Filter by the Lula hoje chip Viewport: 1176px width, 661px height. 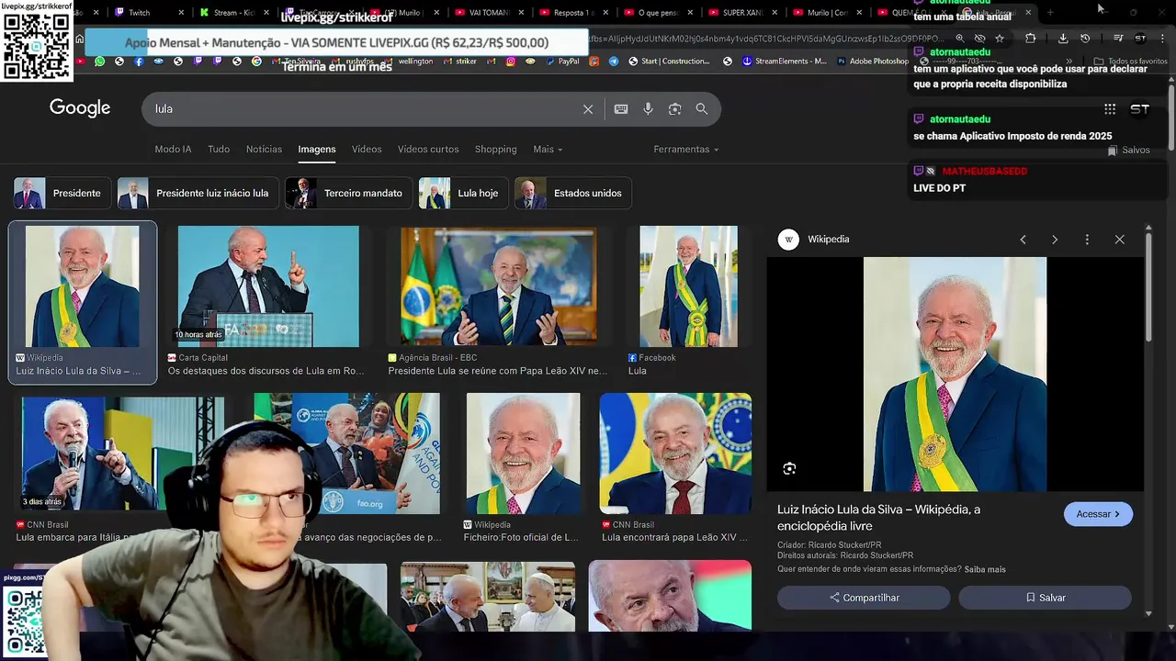[463, 194]
